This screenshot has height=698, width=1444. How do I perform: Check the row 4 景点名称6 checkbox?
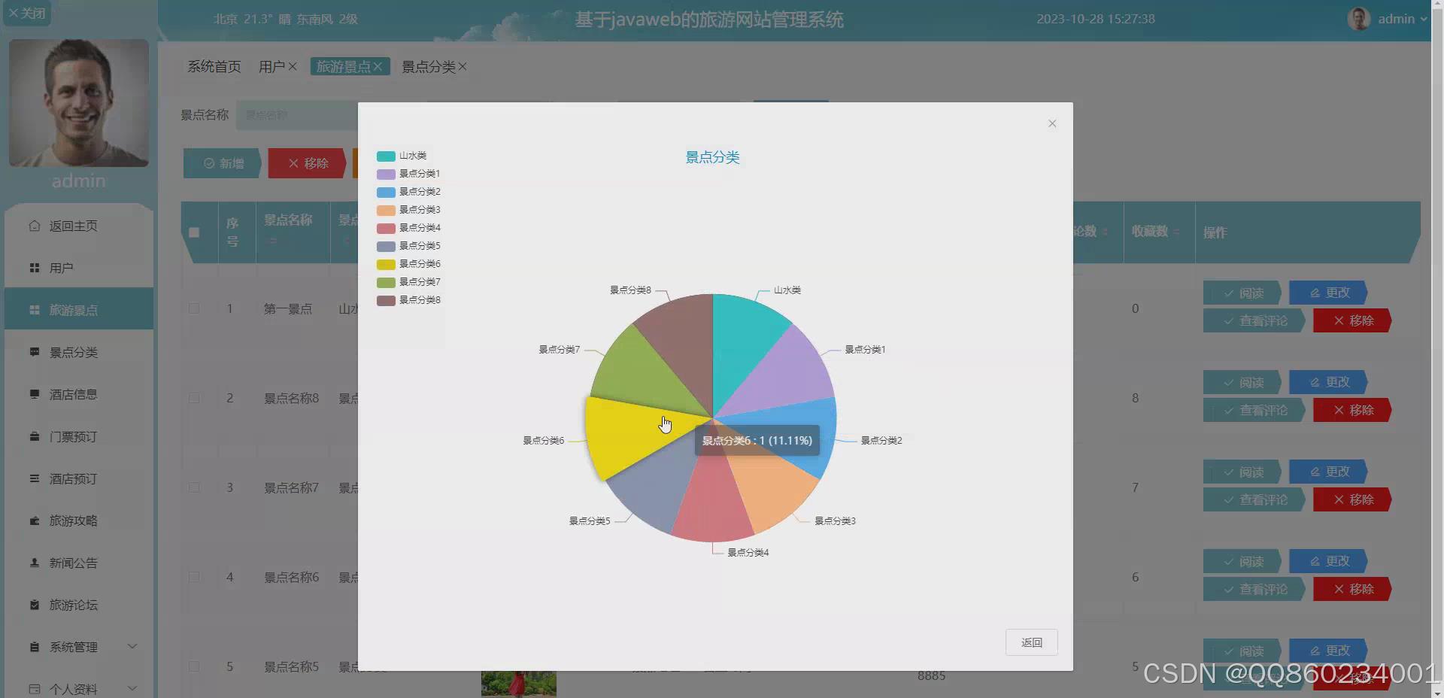(194, 577)
